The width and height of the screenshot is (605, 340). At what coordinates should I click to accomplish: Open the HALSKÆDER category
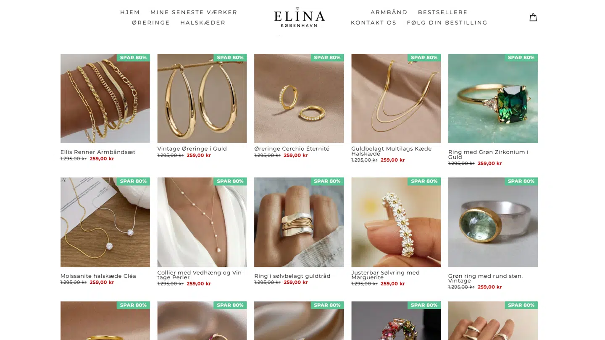pyautogui.click(x=203, y=23)
